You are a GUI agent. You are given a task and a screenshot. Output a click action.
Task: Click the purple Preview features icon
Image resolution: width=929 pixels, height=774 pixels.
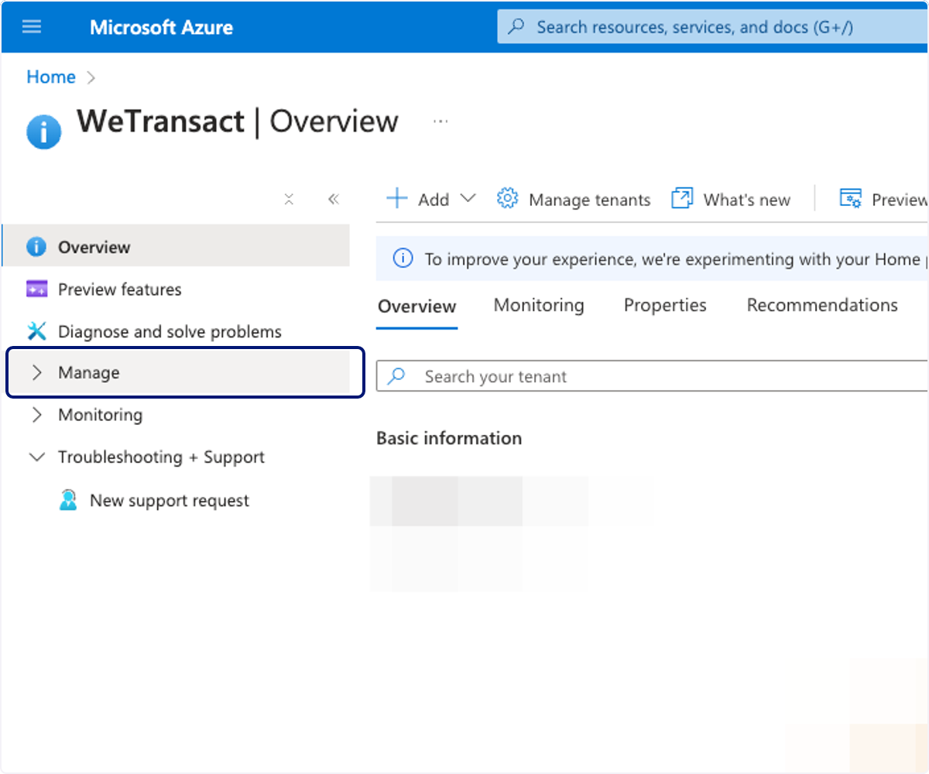click(x=36, y=289)
